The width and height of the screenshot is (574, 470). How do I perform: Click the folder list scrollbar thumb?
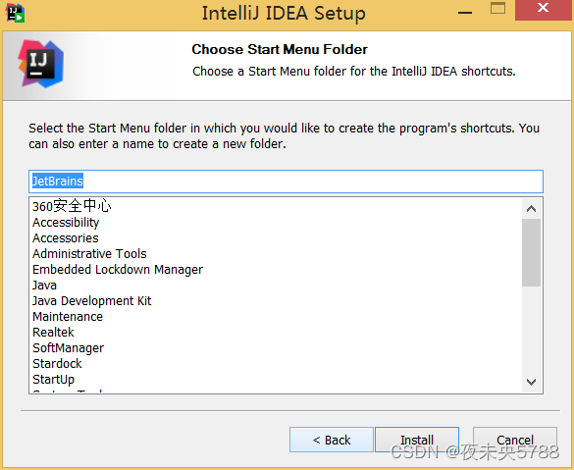531,252
